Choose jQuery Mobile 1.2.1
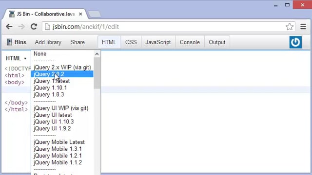Image resolution: width=312 pixels, height=175 pixels. tap(62, 156)
